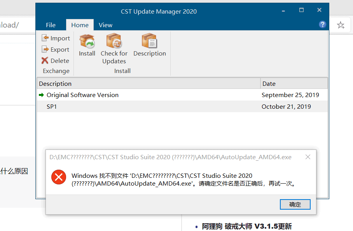The height and width of the screenshot is (231, 353).
Task: Click the October 21, 2019 date cell
Action: (286, 106)
